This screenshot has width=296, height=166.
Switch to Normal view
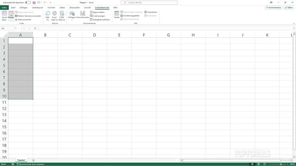(252, 164)
